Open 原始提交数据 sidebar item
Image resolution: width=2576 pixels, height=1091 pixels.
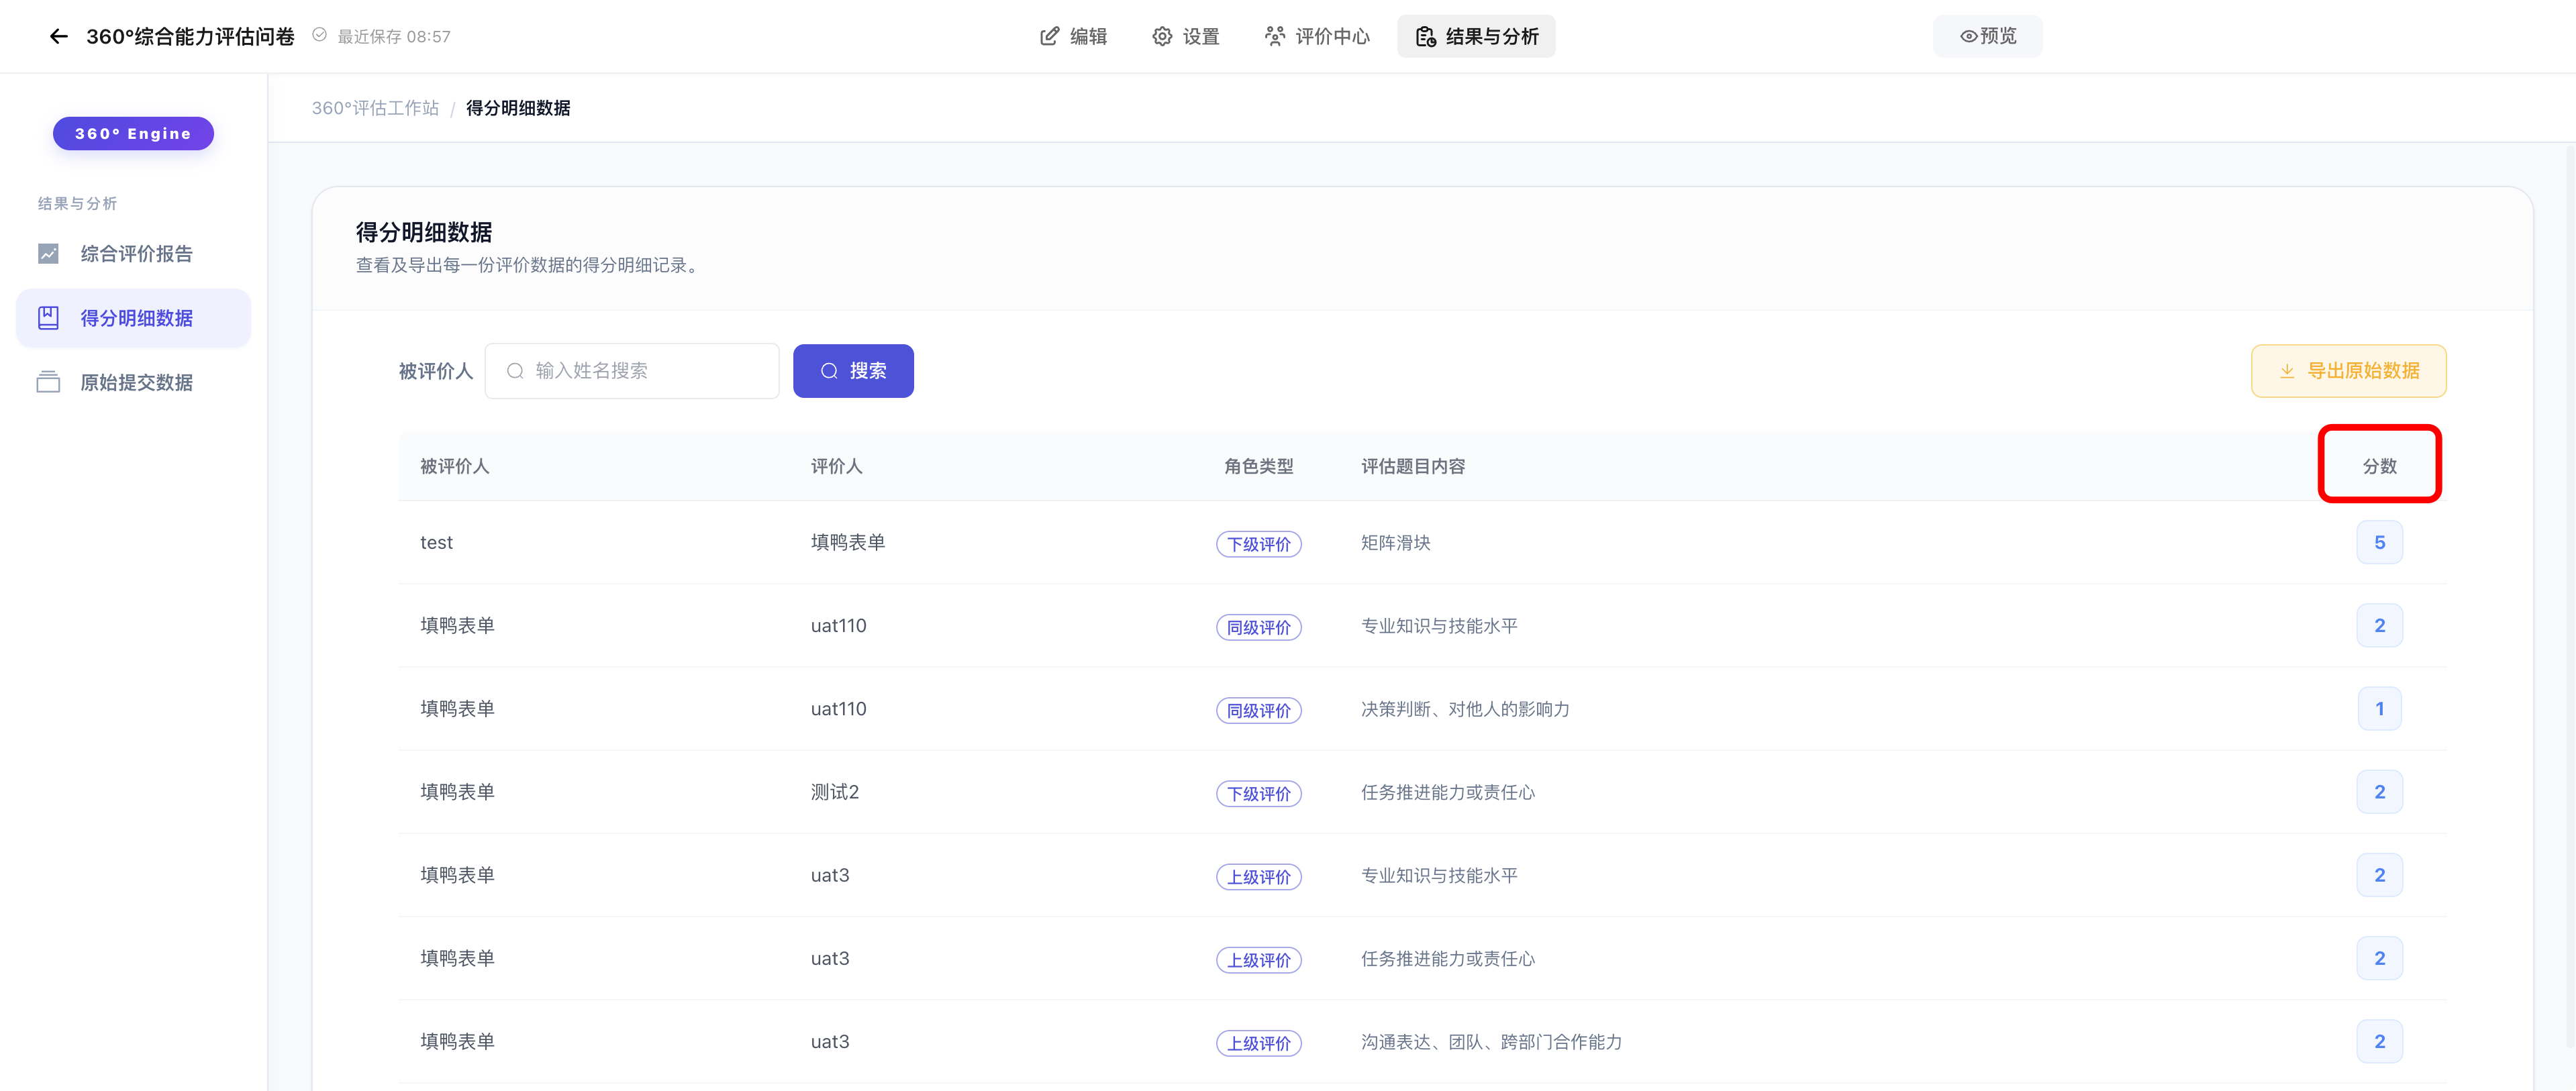[134, 383]
